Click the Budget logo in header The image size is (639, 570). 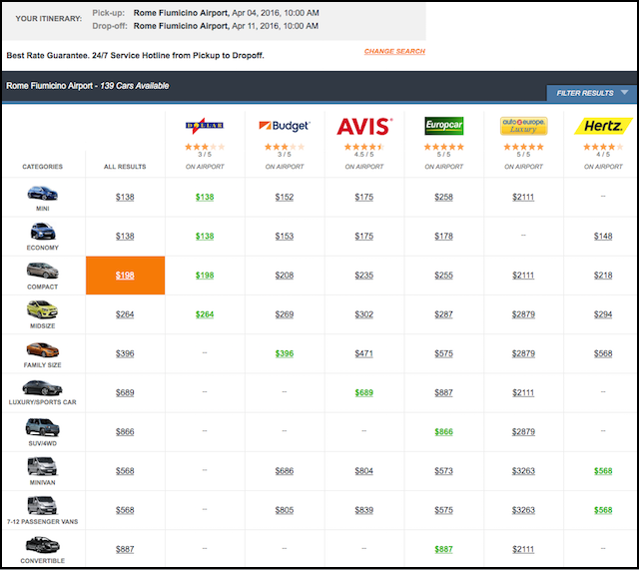pos(285,126)
